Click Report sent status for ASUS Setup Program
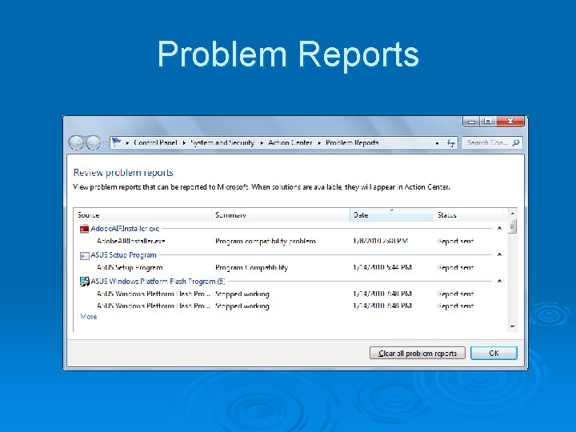The width and height of the screenshot is (576, 432). [x=455, y=268]
